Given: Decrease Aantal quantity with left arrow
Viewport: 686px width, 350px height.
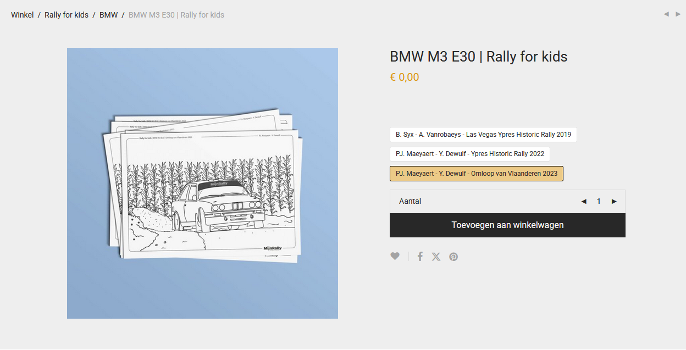Looking at the screenshot, I should (584, 202).
